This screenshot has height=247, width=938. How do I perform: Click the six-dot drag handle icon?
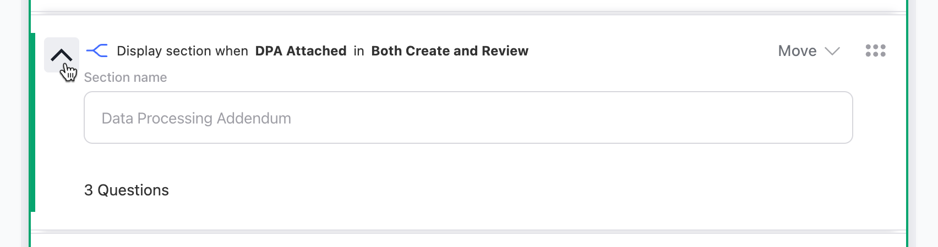875,50
